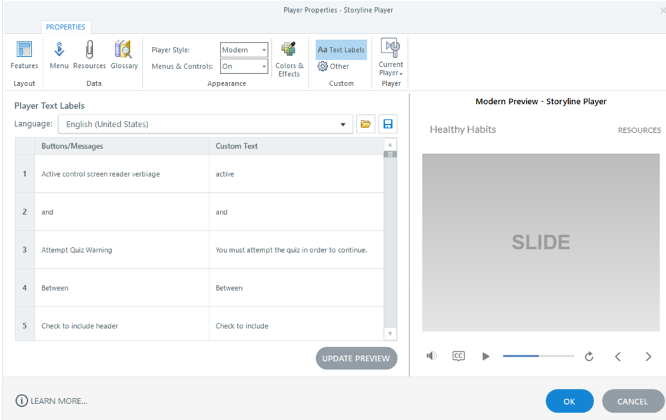The height and width of the screenshot is (420, 666).
Task: Select the 'Check to include header' label
Action: 80,326
